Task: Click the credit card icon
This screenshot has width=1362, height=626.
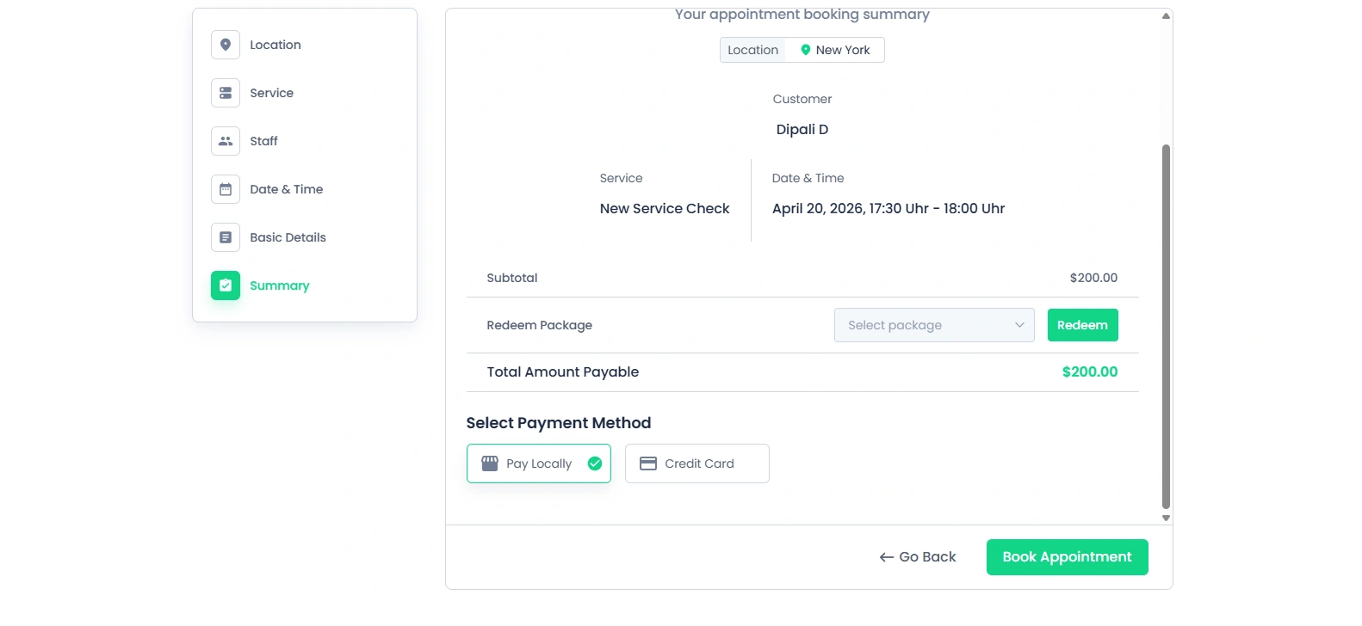Action: tap(648, 463)
